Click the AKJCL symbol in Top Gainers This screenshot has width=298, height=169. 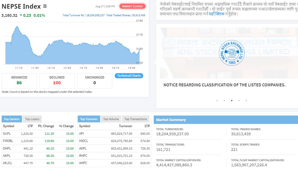point(7,163)
